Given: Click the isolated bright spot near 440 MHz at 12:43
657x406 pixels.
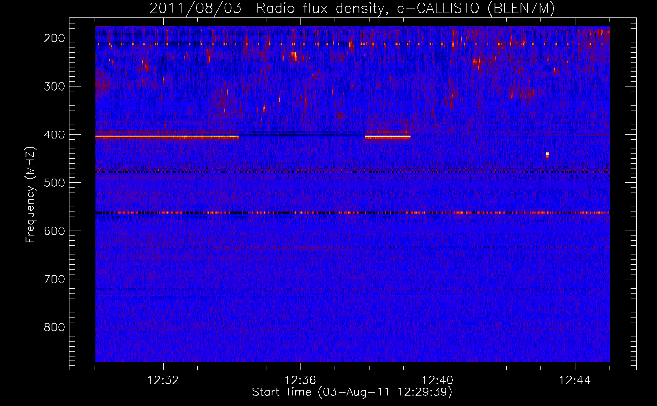Looking at the screenshot, I should [547, 154].
